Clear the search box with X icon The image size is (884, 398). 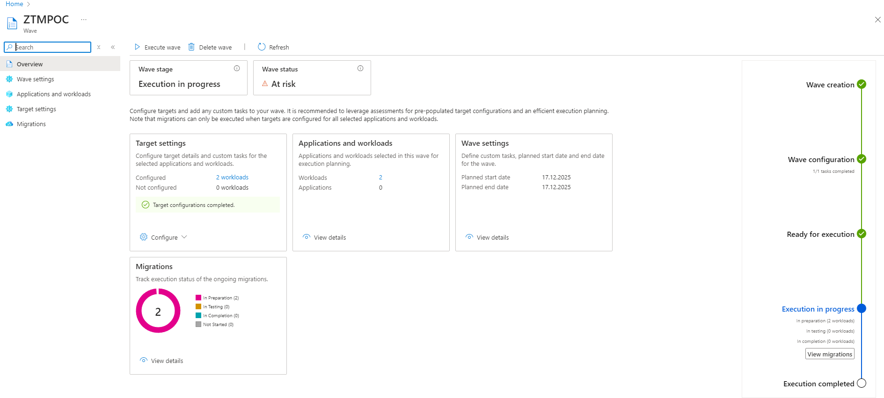(99, 47)
